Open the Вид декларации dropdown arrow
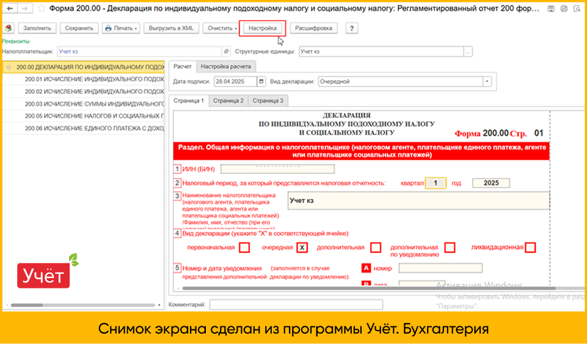The image size is (587, 344). pyautogui.click(x=487, y=82)
